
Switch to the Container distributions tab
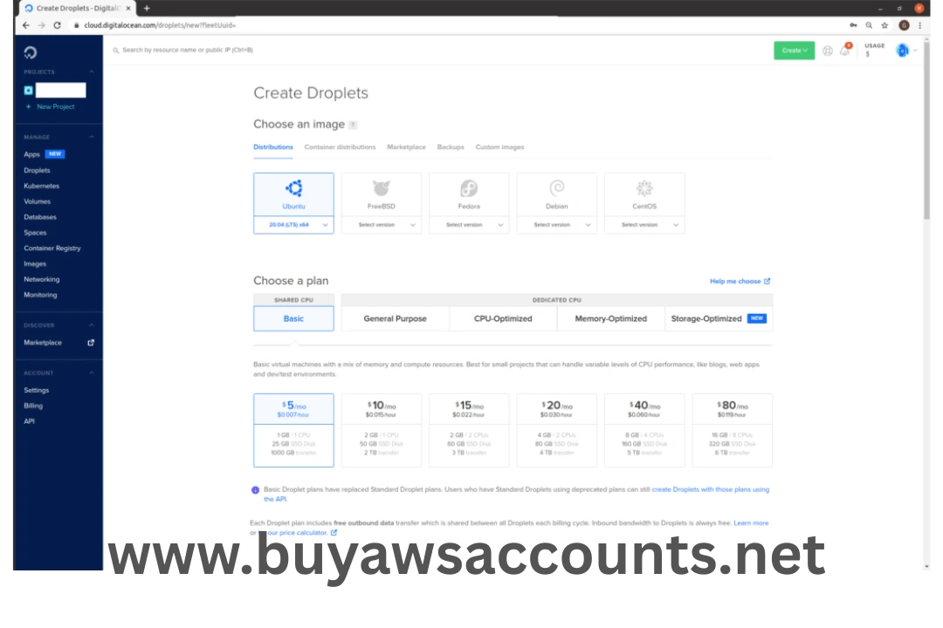tap(340, 147)
